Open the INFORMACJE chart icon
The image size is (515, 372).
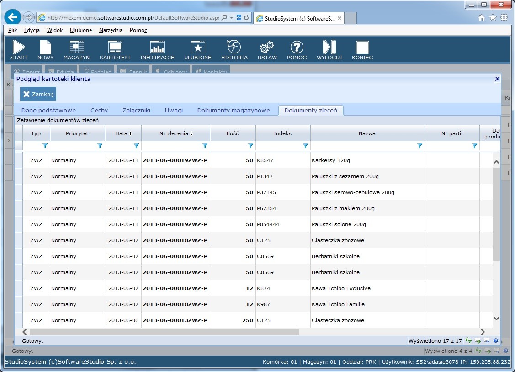[157, 47]
